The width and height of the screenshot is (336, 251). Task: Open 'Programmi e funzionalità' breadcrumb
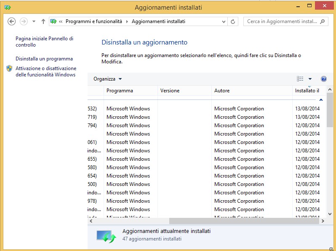[x=93, y=21]
